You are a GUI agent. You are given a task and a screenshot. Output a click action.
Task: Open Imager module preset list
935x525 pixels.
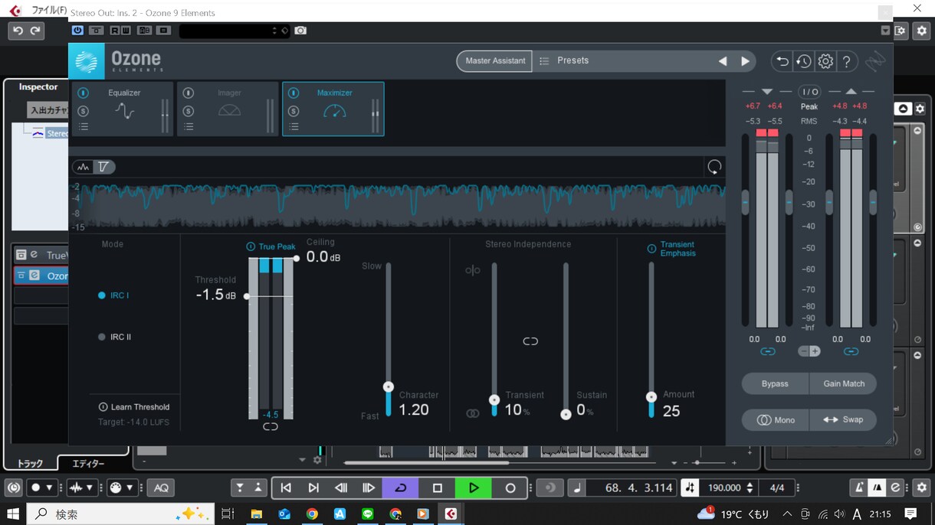188,127
